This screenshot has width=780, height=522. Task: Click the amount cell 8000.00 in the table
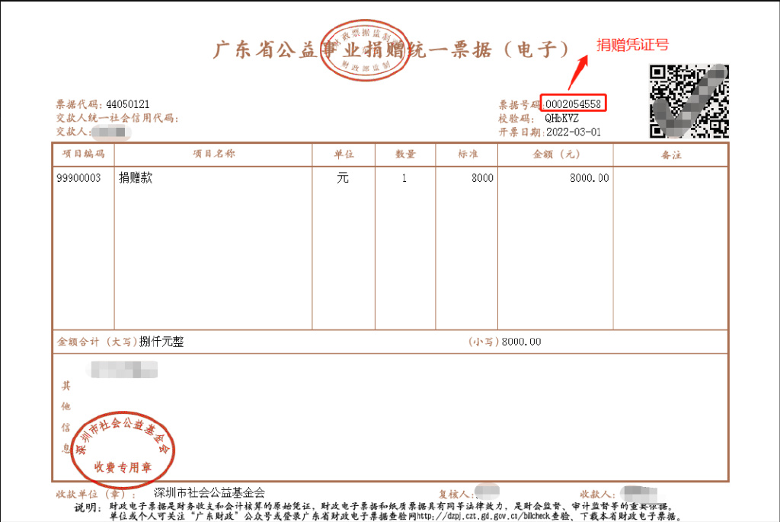tap(590, 178)
